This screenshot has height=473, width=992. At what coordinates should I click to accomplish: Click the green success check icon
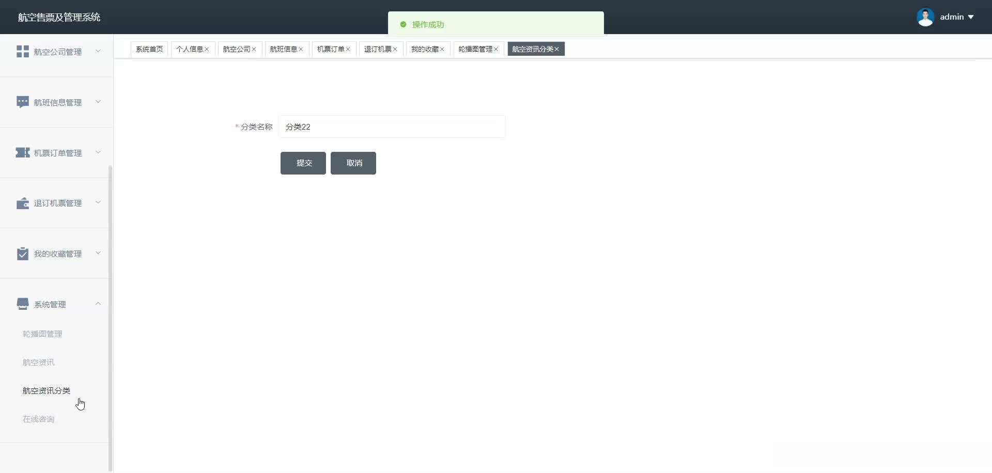pos(404,24)
